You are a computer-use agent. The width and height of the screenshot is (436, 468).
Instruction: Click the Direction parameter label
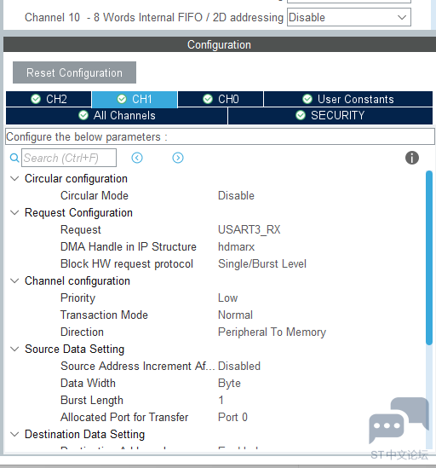pyautogui.click(x=82, y=332)
